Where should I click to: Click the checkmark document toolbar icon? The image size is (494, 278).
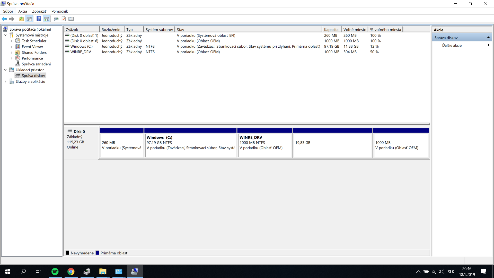point(64,19)
